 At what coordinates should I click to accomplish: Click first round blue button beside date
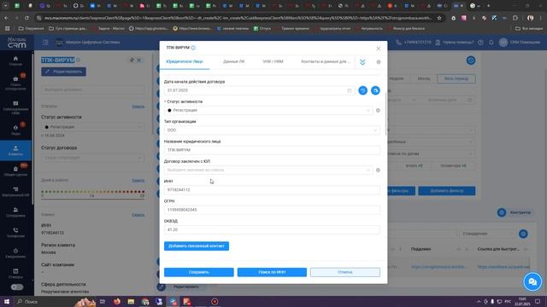pyautogui.click(x=362, y=90)
